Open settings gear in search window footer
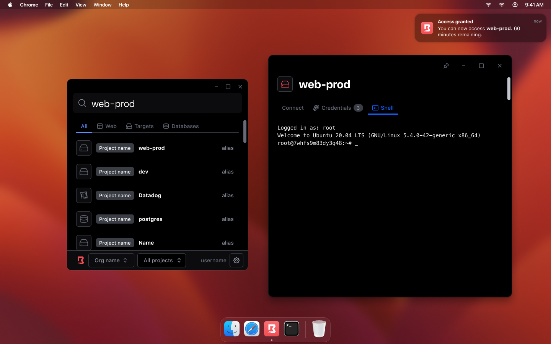The height and width of the screenshot is (344, 551). click(236, 260)
